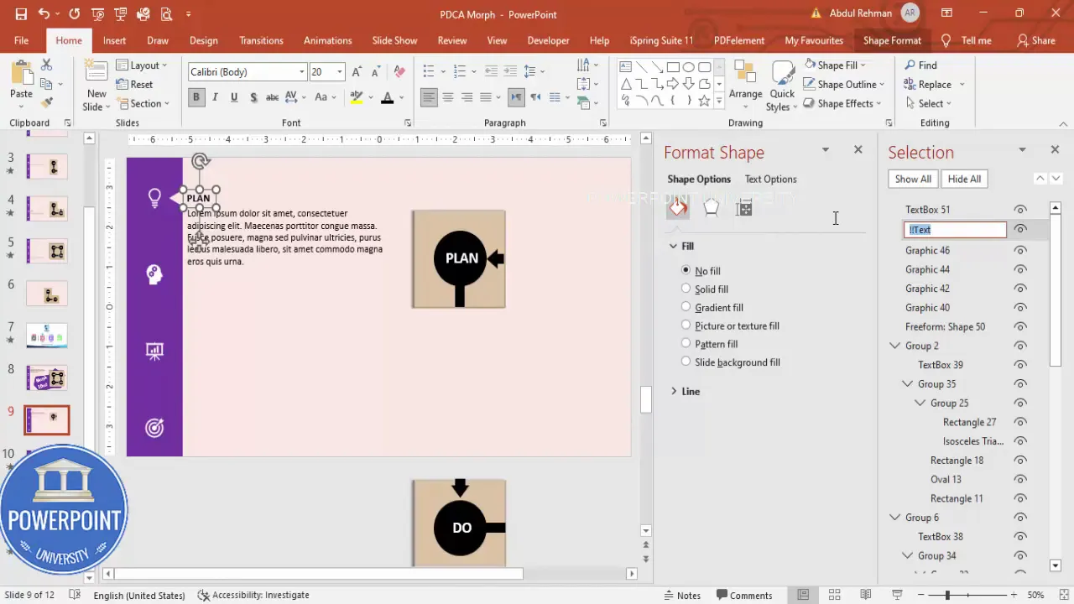Collapse Group 35 in Selection pane
The height and width of the screenshot is (604, 1074).
tap(908, 383)
